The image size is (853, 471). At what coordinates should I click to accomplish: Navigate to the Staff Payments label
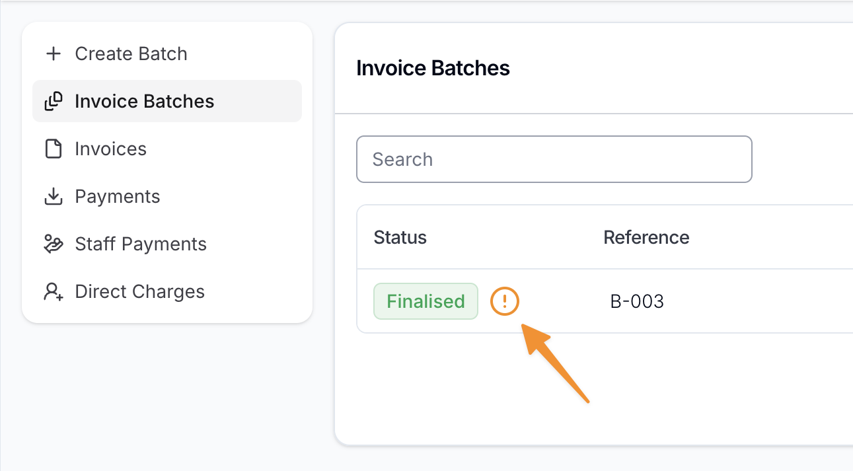pos(141,244)
